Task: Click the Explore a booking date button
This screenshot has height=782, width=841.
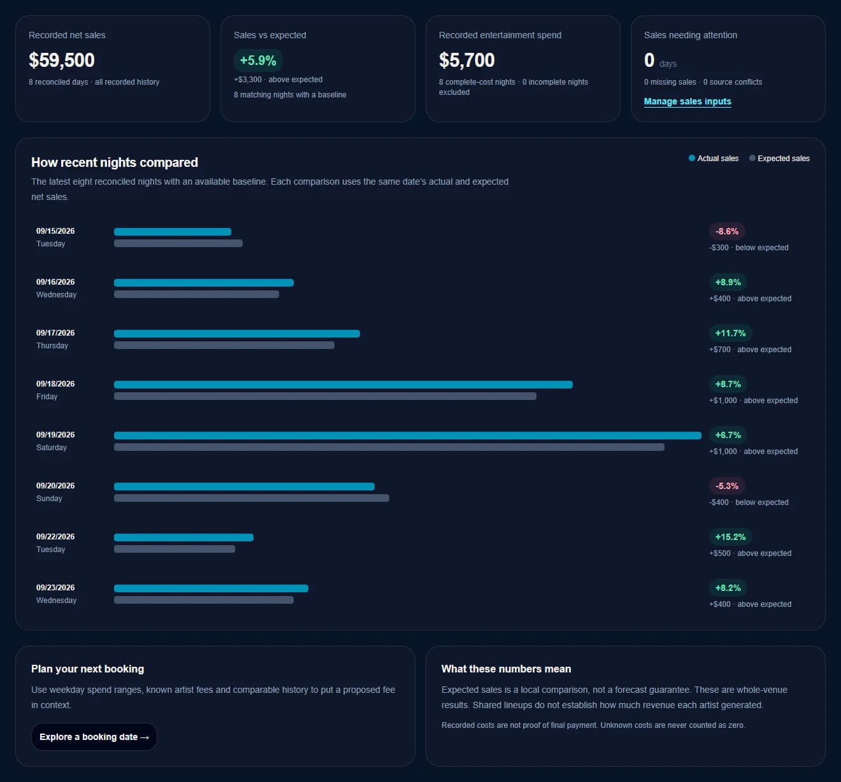Action: point(94,737)
